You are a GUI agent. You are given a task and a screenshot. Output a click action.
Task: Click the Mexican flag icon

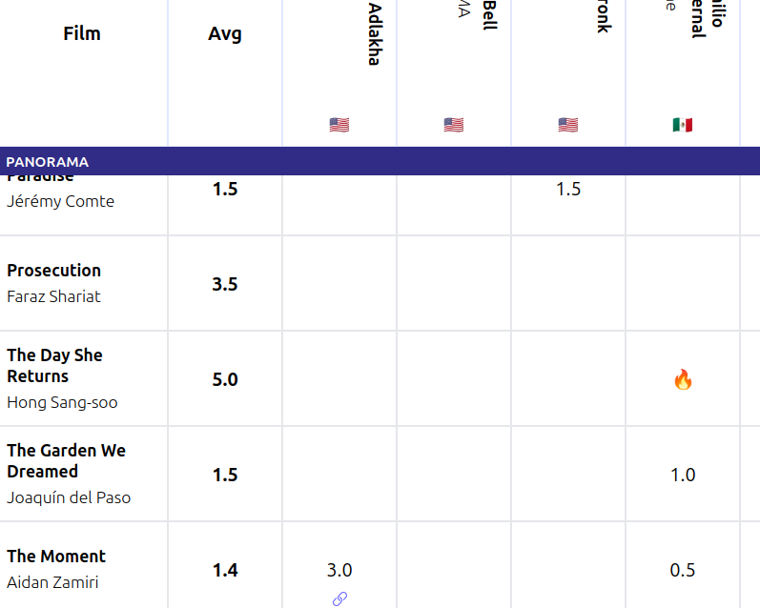coord(683,125)
